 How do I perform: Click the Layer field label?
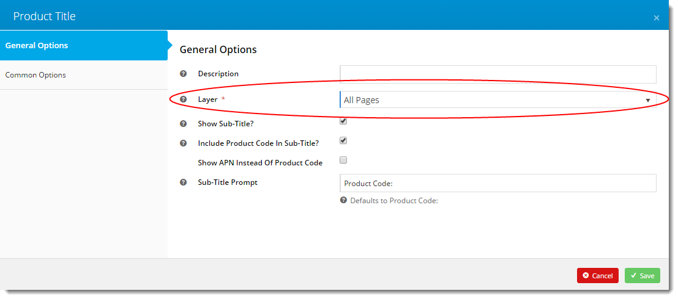point(208,99)
